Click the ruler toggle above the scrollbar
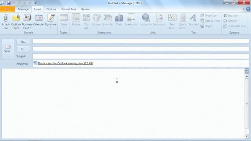The height and width of the screenshot is (141, 251). (247, 71)
